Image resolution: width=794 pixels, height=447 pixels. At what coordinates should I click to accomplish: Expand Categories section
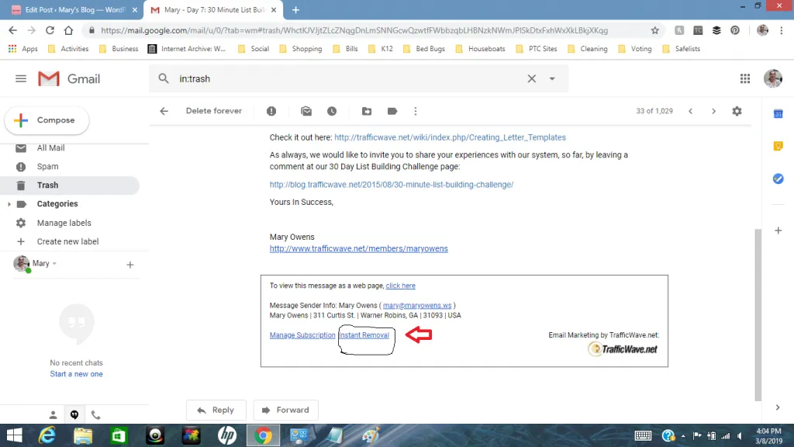9,204
